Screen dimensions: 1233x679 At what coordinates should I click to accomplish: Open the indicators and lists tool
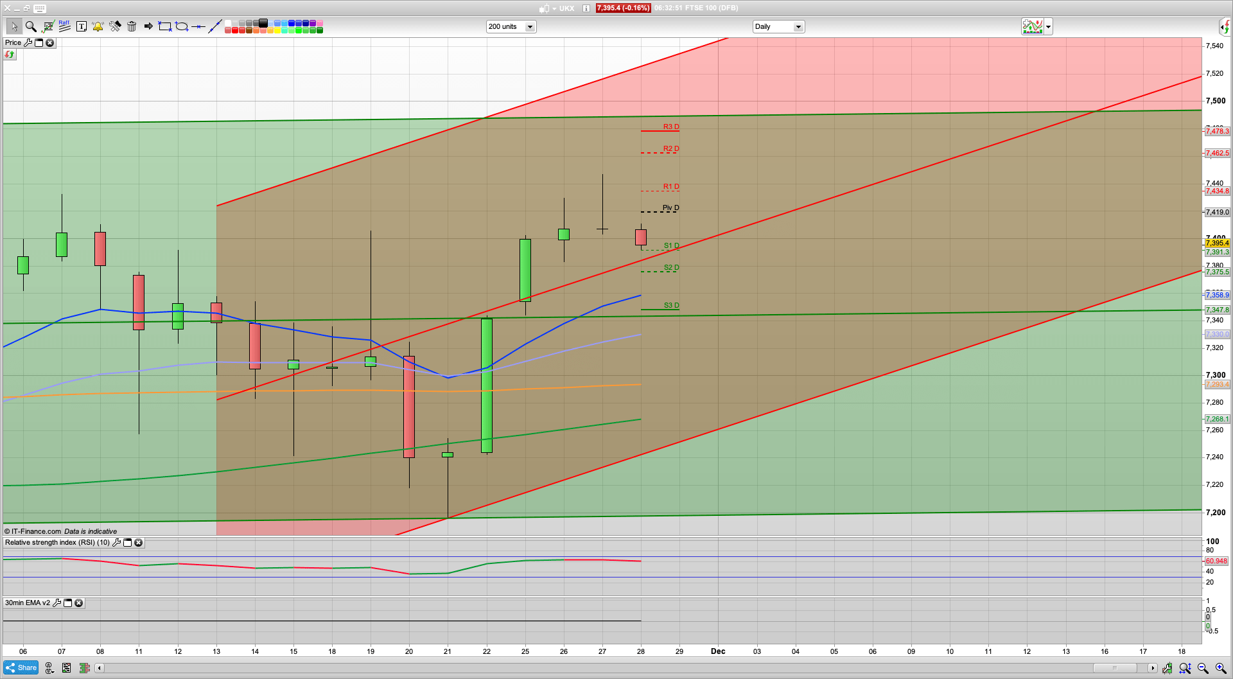click(48, 26)
